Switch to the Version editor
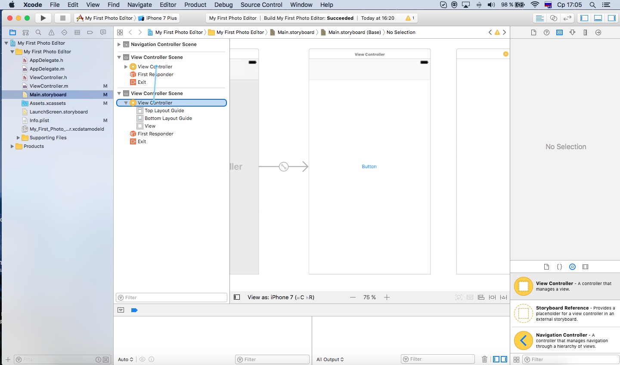This screenshot has height=365, width=620. pos(567,18)
